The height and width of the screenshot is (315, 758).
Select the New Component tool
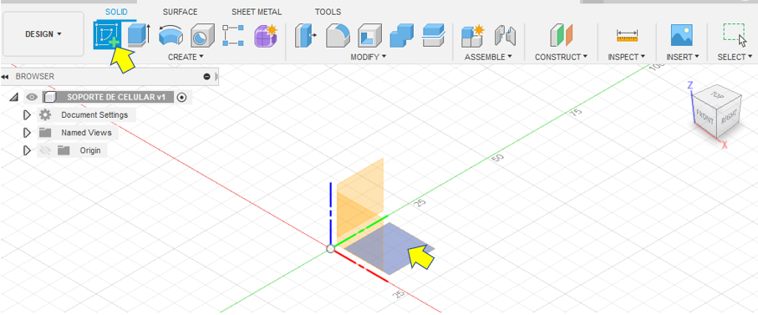coord(472,36)
